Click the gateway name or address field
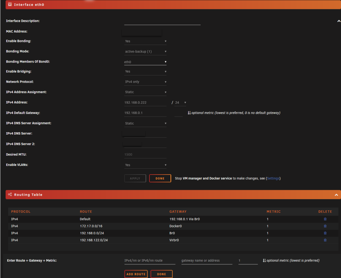Viewport: 341px width, 278px height. pyautogui.click(x=207, y=261)
